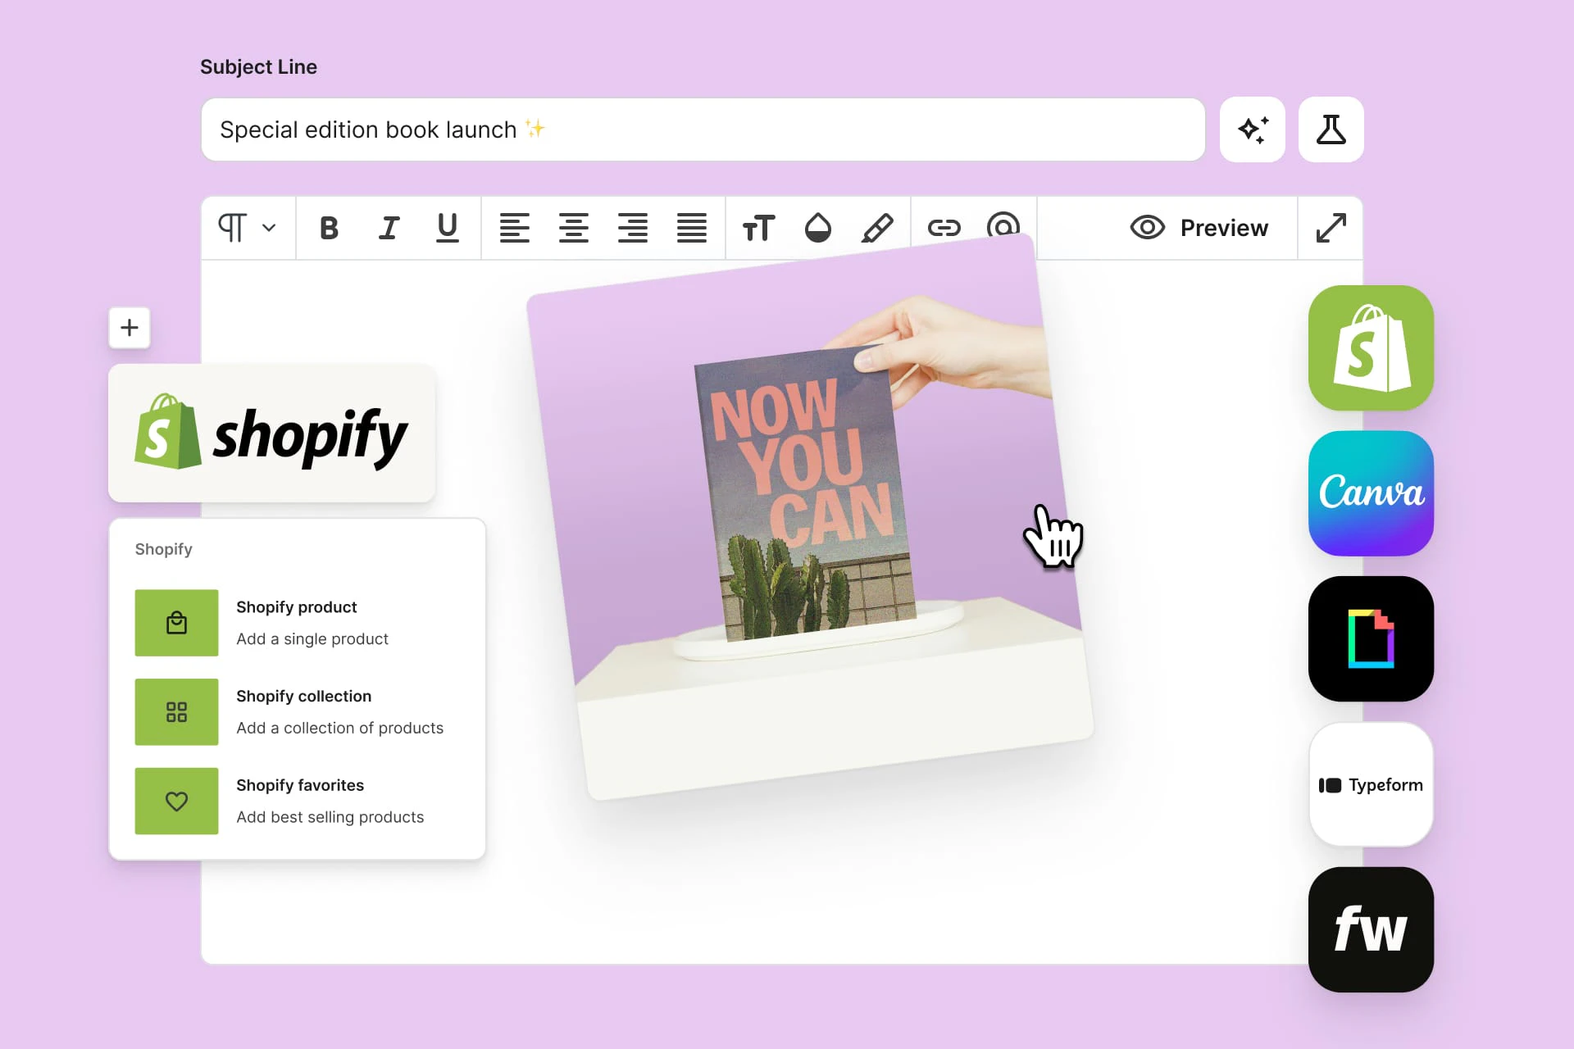Open the text color droplet picker
1574x1049 pixels.
(817, 228)
